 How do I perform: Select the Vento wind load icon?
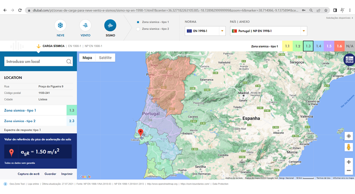coord(85,25)
